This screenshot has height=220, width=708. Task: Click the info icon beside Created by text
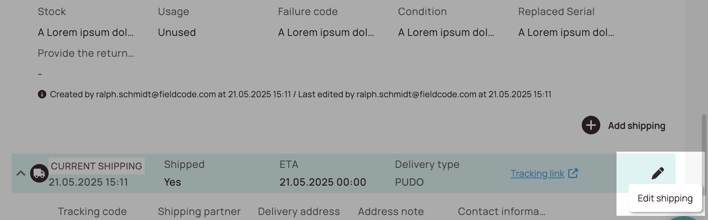tap(42, 94)
